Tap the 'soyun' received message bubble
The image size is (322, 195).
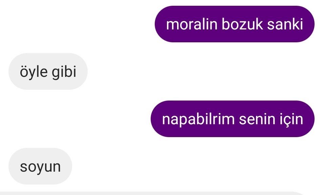coord(40,166)
